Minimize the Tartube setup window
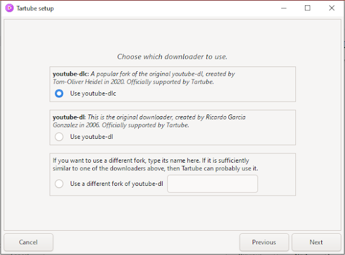Viewport: 345px width, 255px height. (284, 8)
